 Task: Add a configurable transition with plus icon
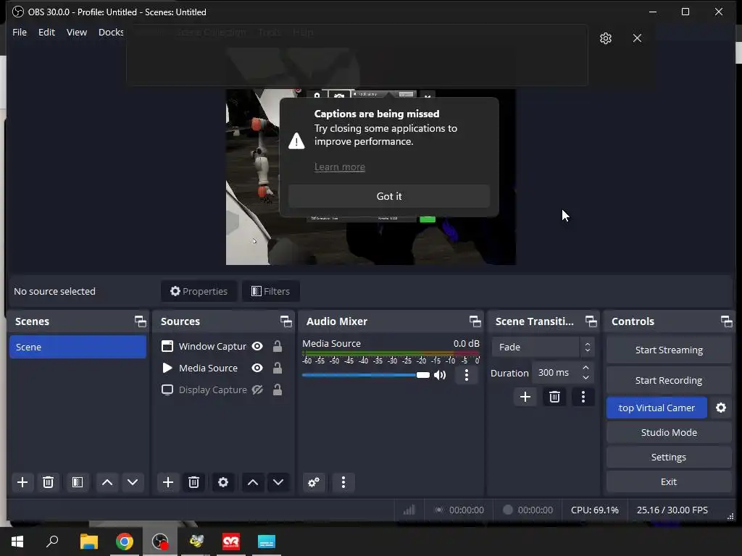(525, 397)
